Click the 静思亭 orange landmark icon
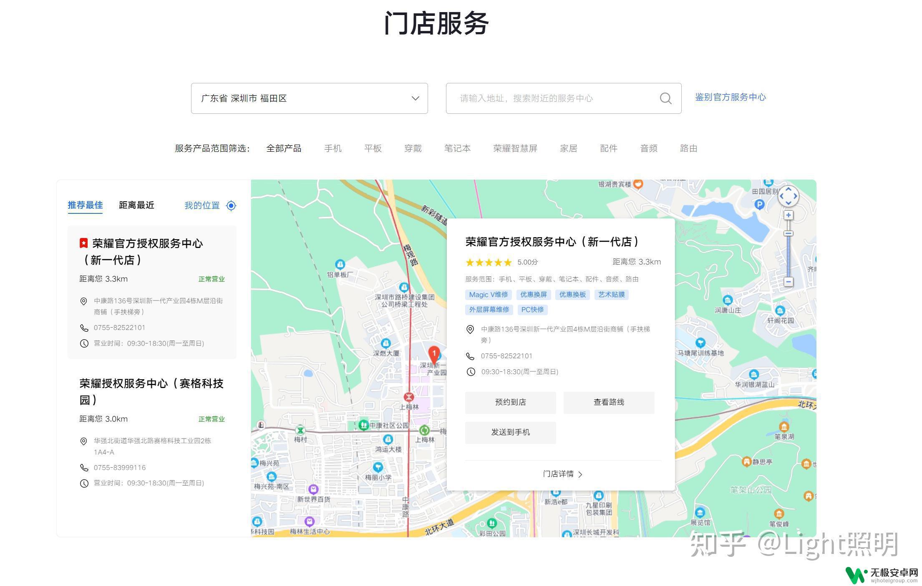The image size is (922, 586). pyautogui.click(x=746, y=461)
